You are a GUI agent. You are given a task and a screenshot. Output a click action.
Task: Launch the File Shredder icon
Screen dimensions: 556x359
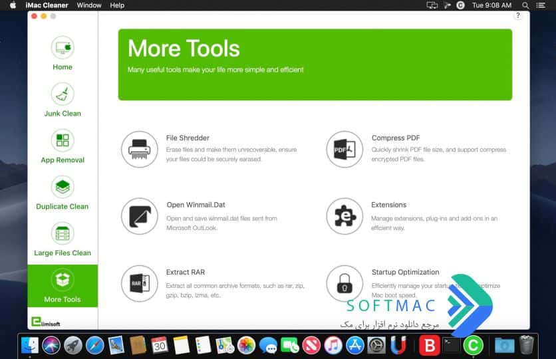(x=140, y=149)
